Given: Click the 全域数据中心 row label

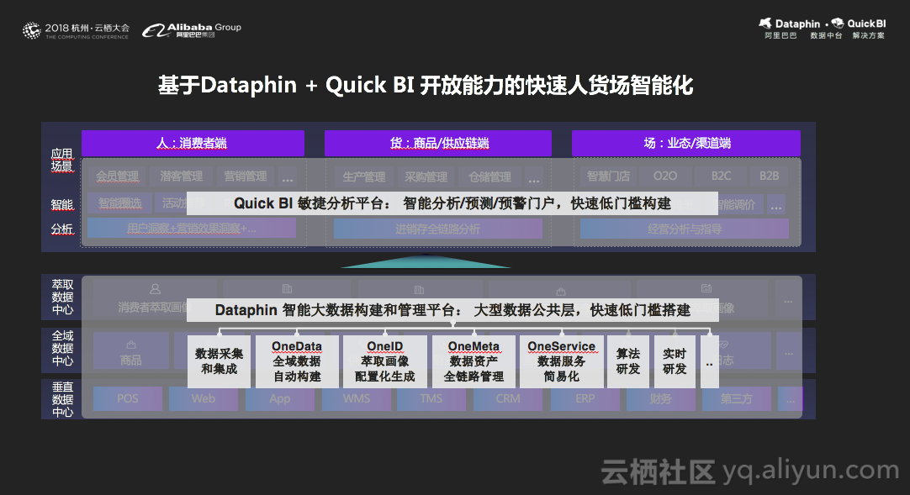Looking at the screenshot, I should (x=62, y=348).
